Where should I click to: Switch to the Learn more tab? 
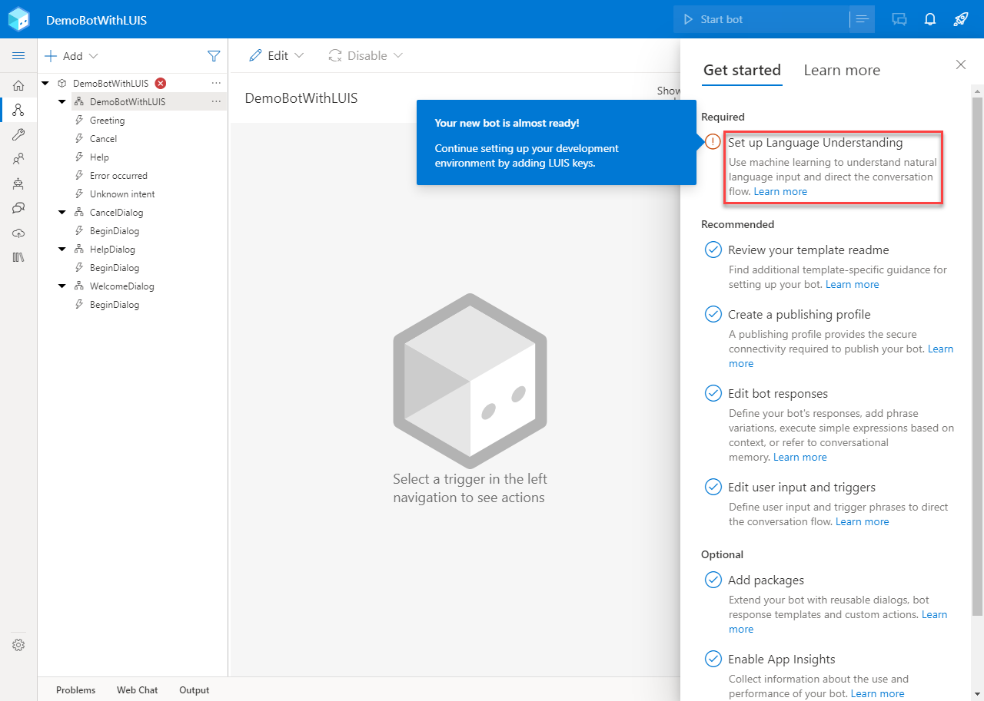(x=842, y=71)
